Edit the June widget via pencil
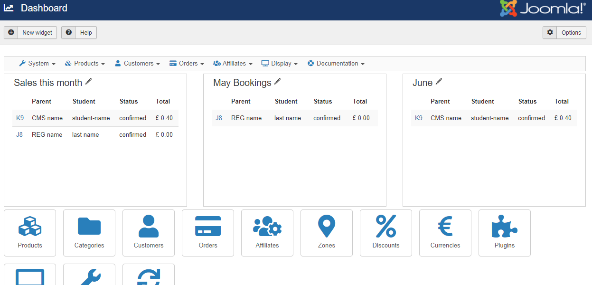This screenshot has height=285, width=592. (439, 82)
